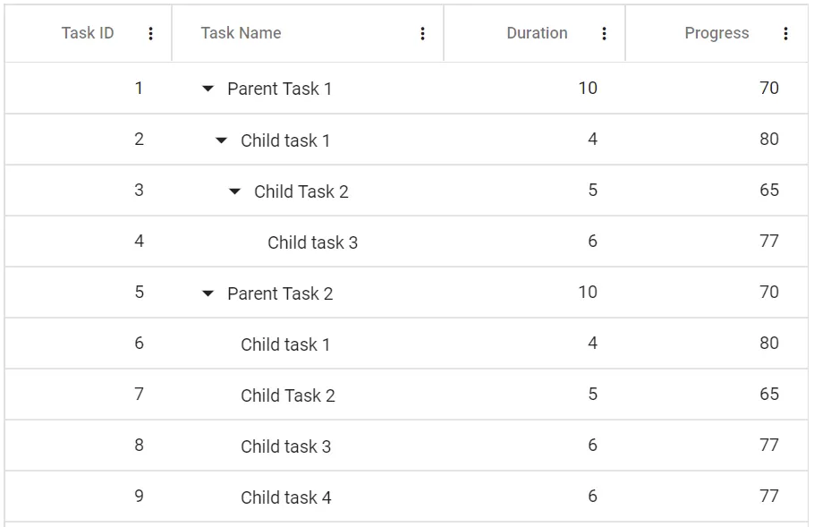Collapse Child task 1 under Parent Task 1
814x527 pixels.
(221, 140)
